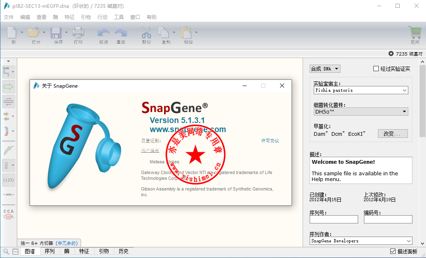Click the New file icon in toolbar
The width and height of the screenshot is (426, 258).
[12, 33]
